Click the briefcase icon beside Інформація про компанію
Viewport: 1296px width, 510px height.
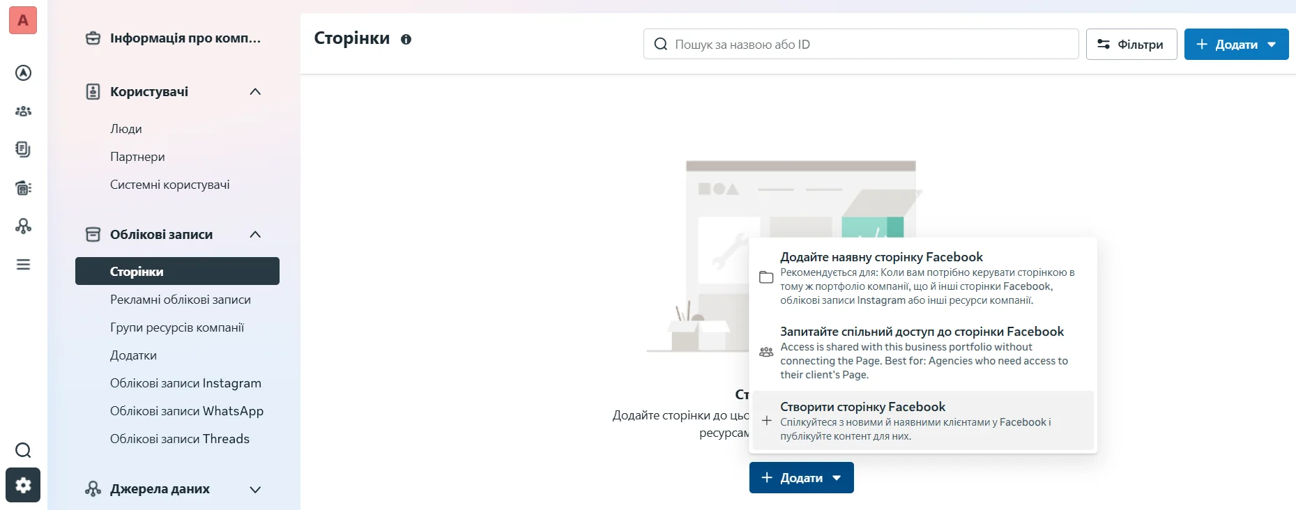93,38
